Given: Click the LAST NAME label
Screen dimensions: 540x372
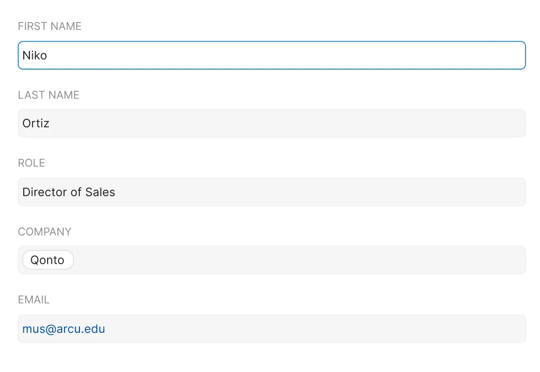Looking at the screenshot, I should (49, 95).
